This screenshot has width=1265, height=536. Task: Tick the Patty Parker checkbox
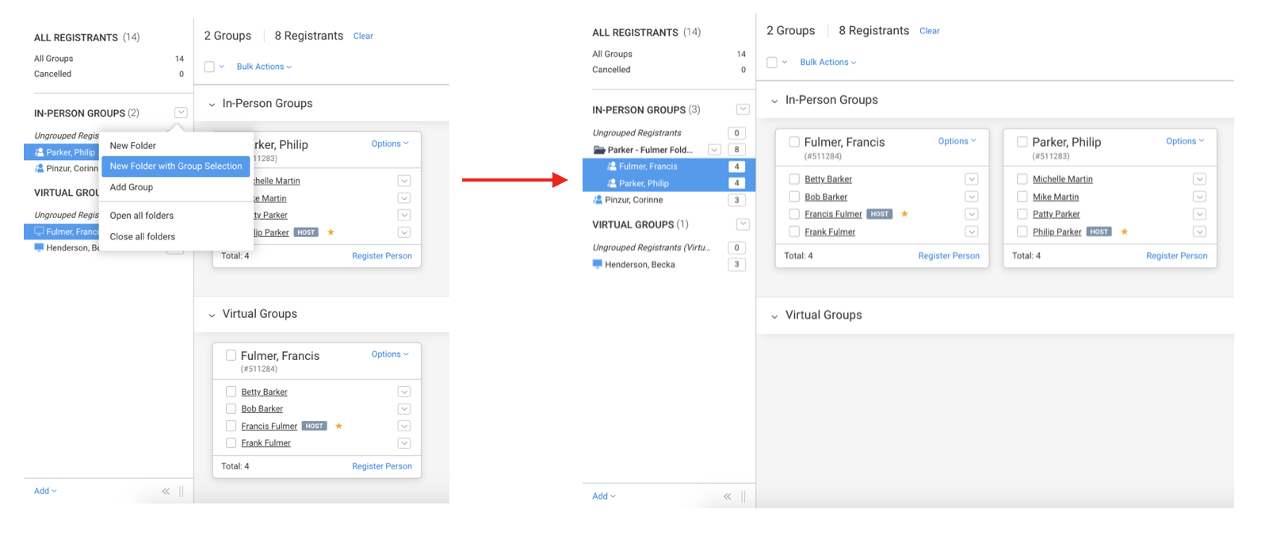1022,214
